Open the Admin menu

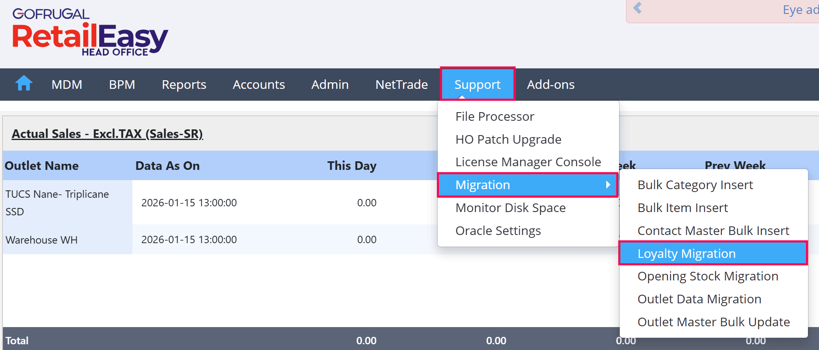coord(330,84)
